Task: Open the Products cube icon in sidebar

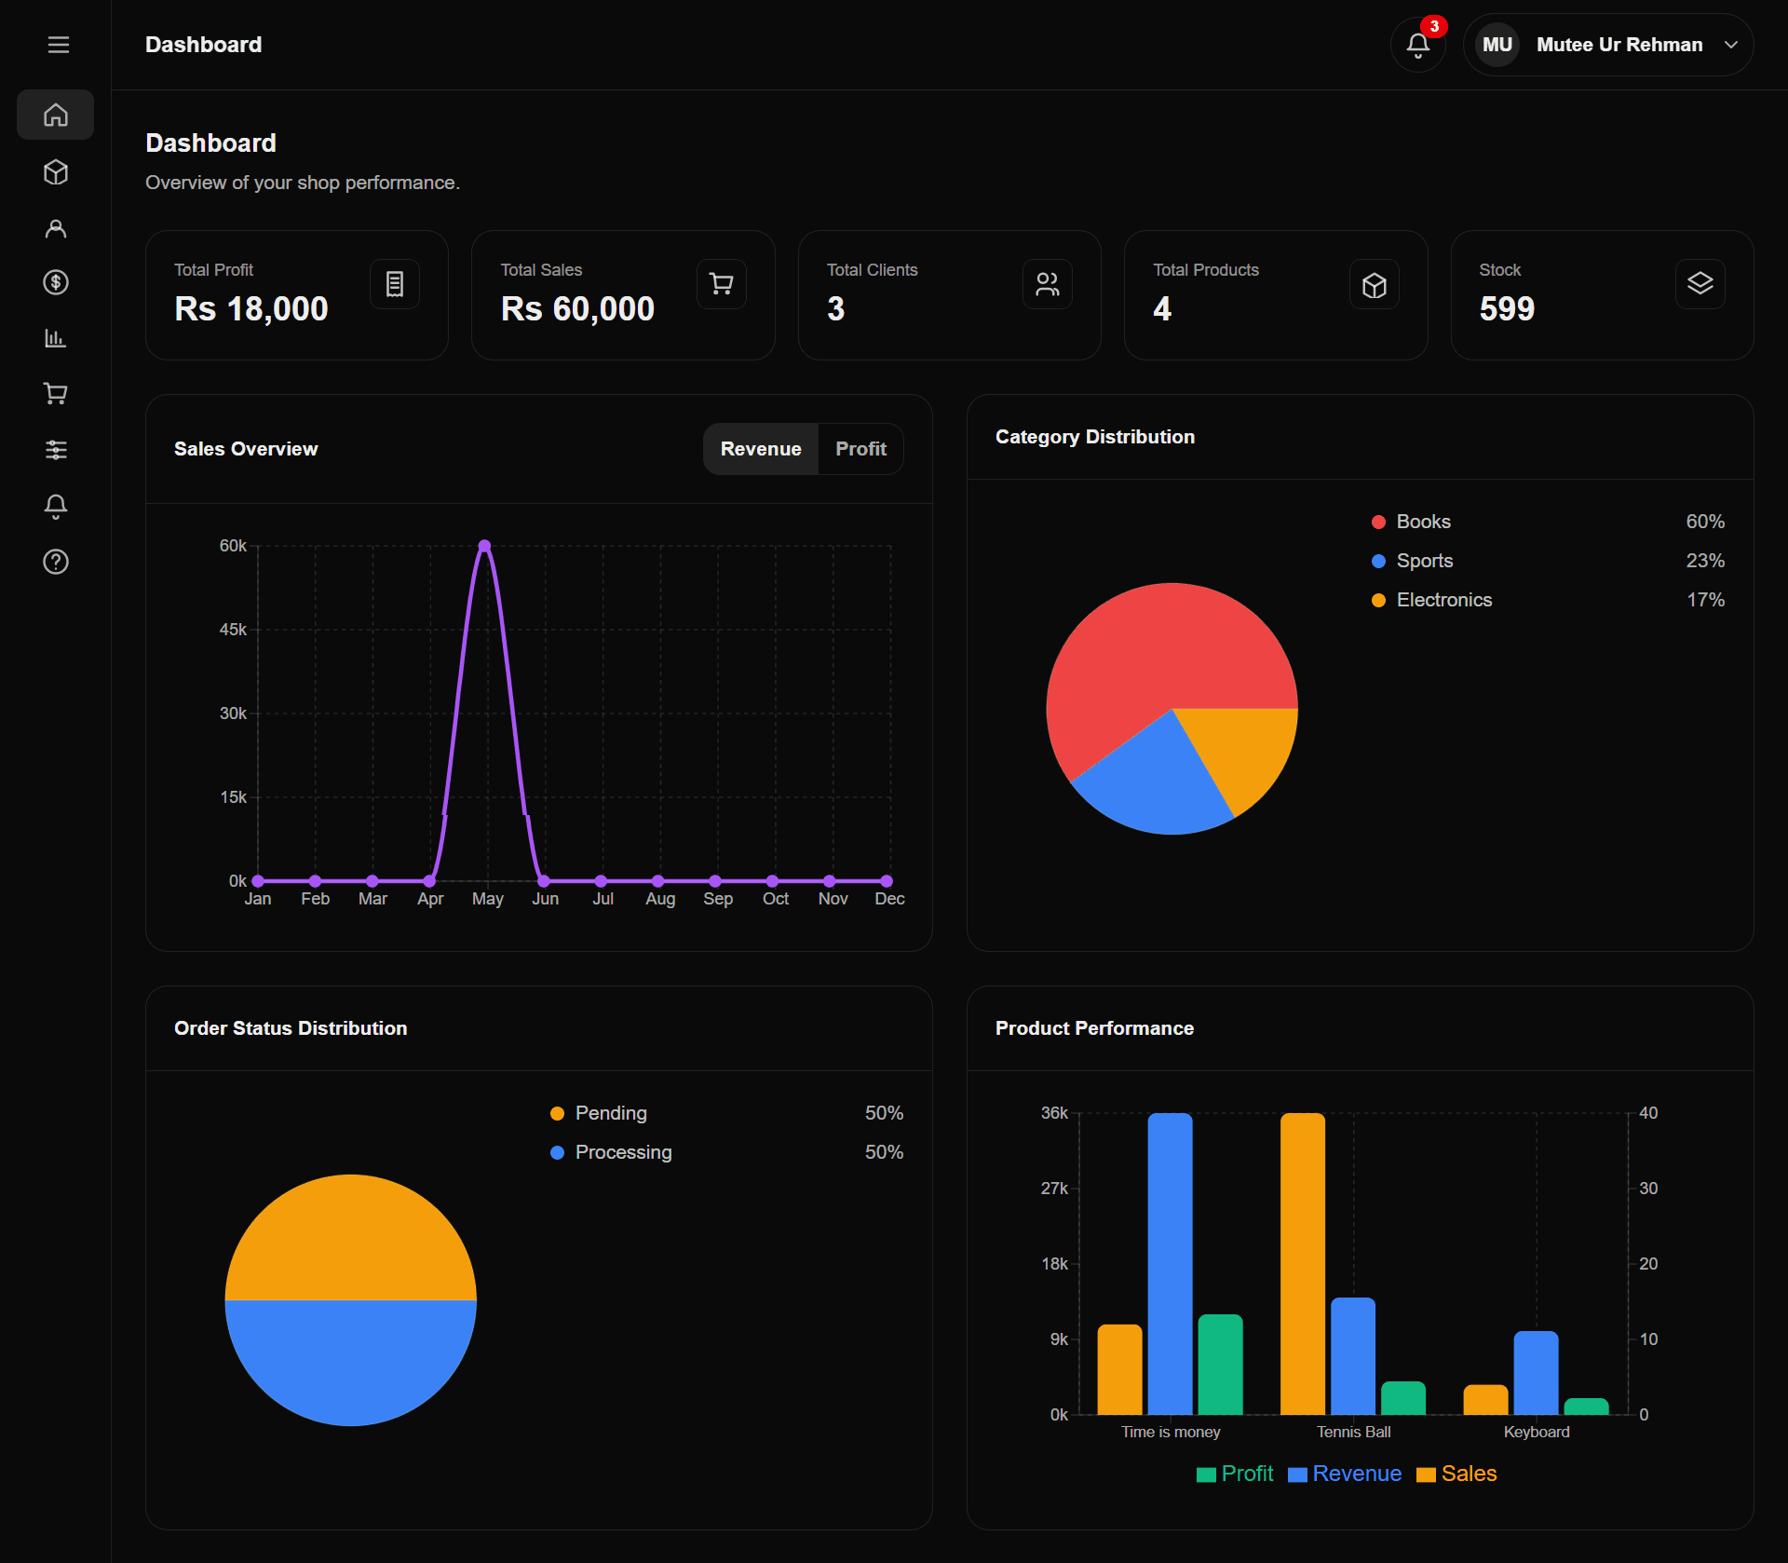Action: click(56, 171)
